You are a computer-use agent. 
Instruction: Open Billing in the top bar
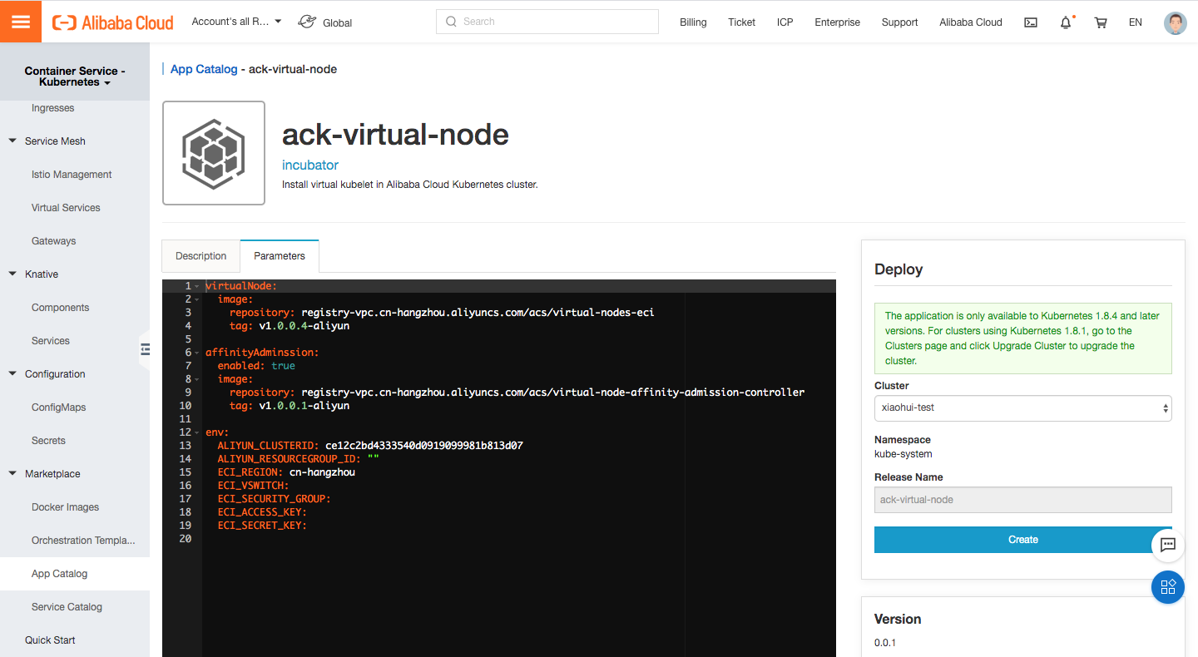click(693, 22)
